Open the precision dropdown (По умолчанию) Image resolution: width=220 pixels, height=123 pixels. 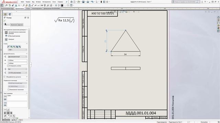click(x=18, y=73)
